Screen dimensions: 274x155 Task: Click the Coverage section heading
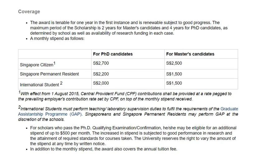(x=29, y=11)
